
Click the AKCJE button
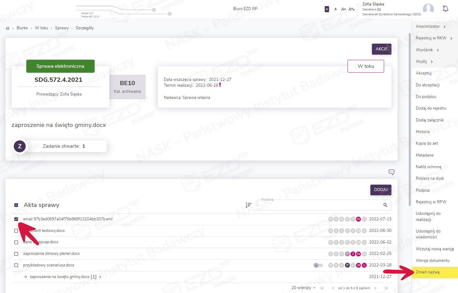point(381,49)
